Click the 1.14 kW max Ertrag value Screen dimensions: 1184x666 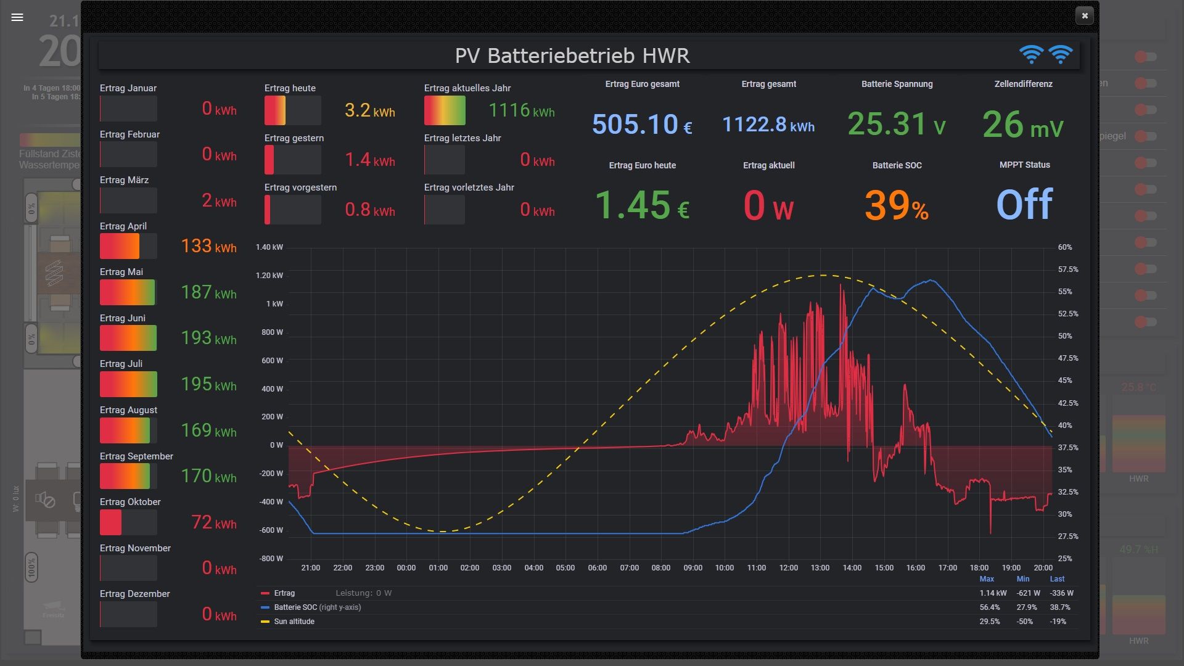(x=993, y=593)
